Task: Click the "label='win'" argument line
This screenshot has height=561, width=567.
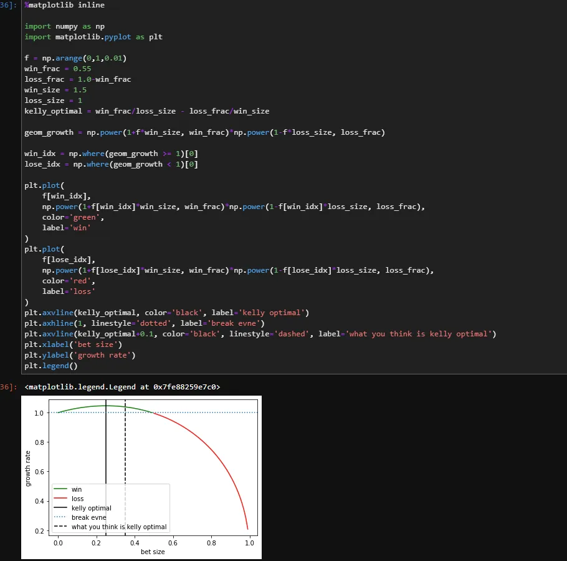Action: [x=66, y=228]
